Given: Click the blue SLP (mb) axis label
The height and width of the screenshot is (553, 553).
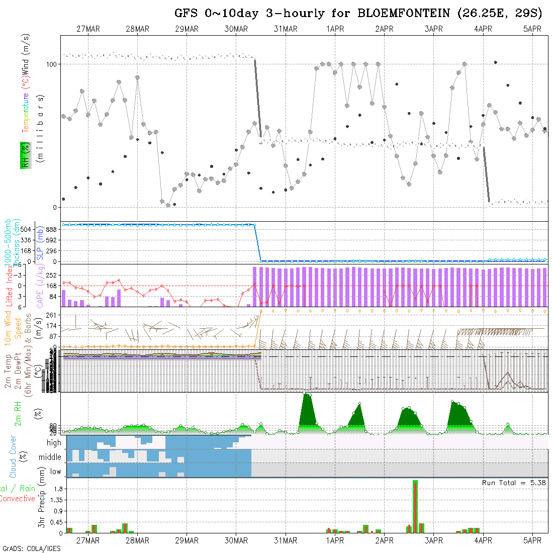Looking at the screenshot, I should pyautogui.click(x=40, y=243).
